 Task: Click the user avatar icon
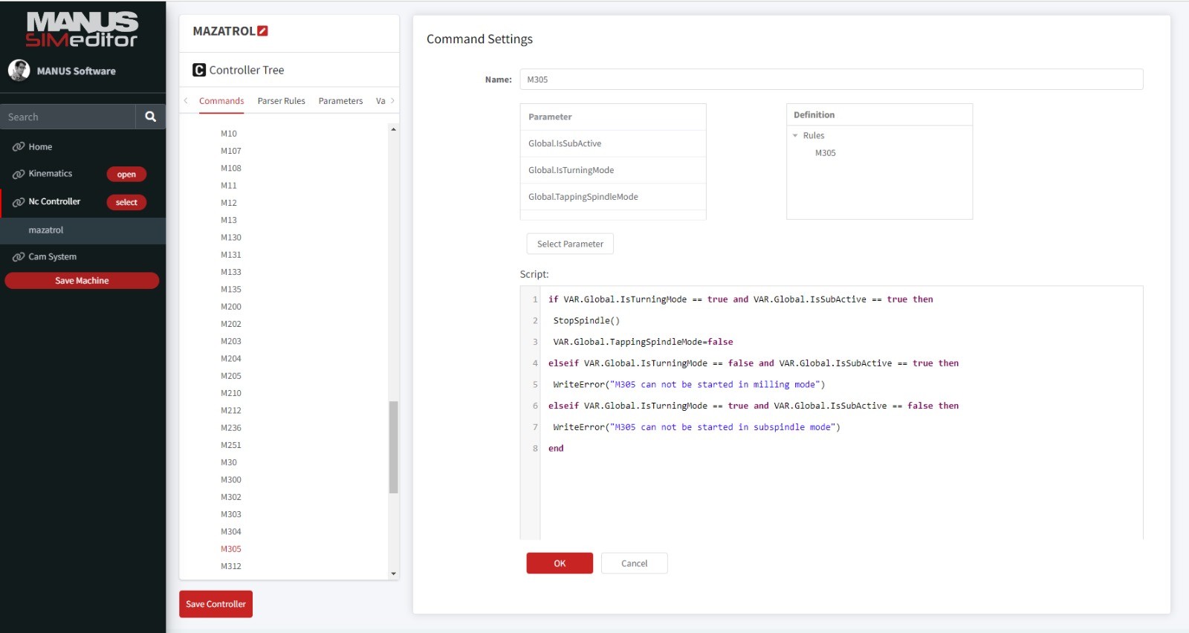[19, 71]
